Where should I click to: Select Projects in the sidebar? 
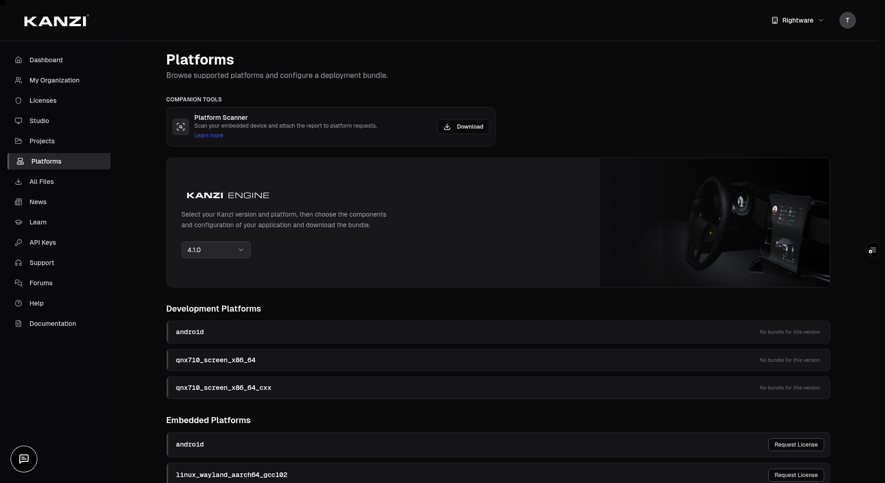click(x=59, y=141)
